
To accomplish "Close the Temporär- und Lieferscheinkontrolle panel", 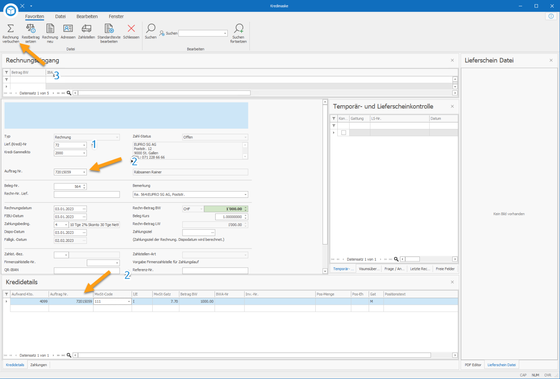I will (x=453, y=106).
